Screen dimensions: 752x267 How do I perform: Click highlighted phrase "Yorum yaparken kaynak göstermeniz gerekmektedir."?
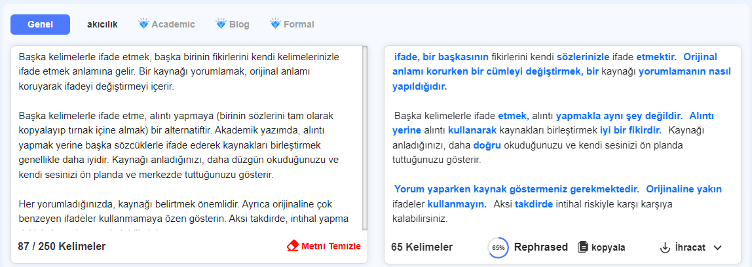point(517,189)
